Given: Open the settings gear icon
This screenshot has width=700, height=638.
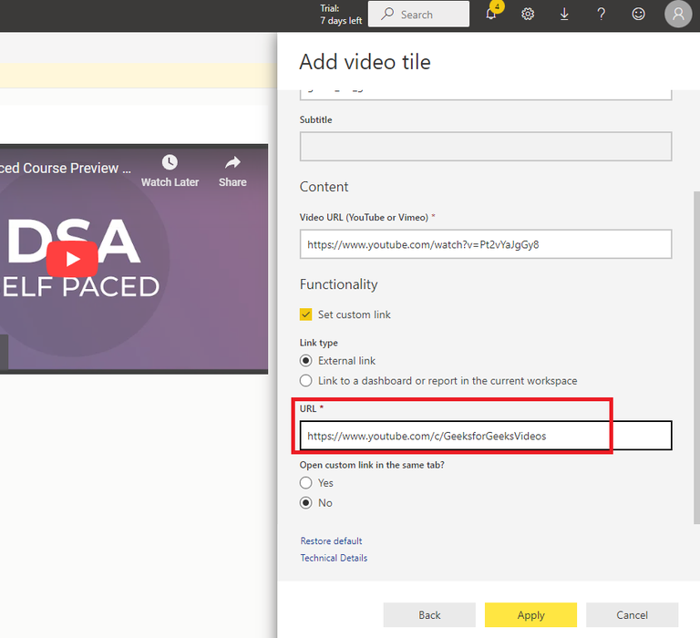Looking at the screenshot, I should click(528, 15).
